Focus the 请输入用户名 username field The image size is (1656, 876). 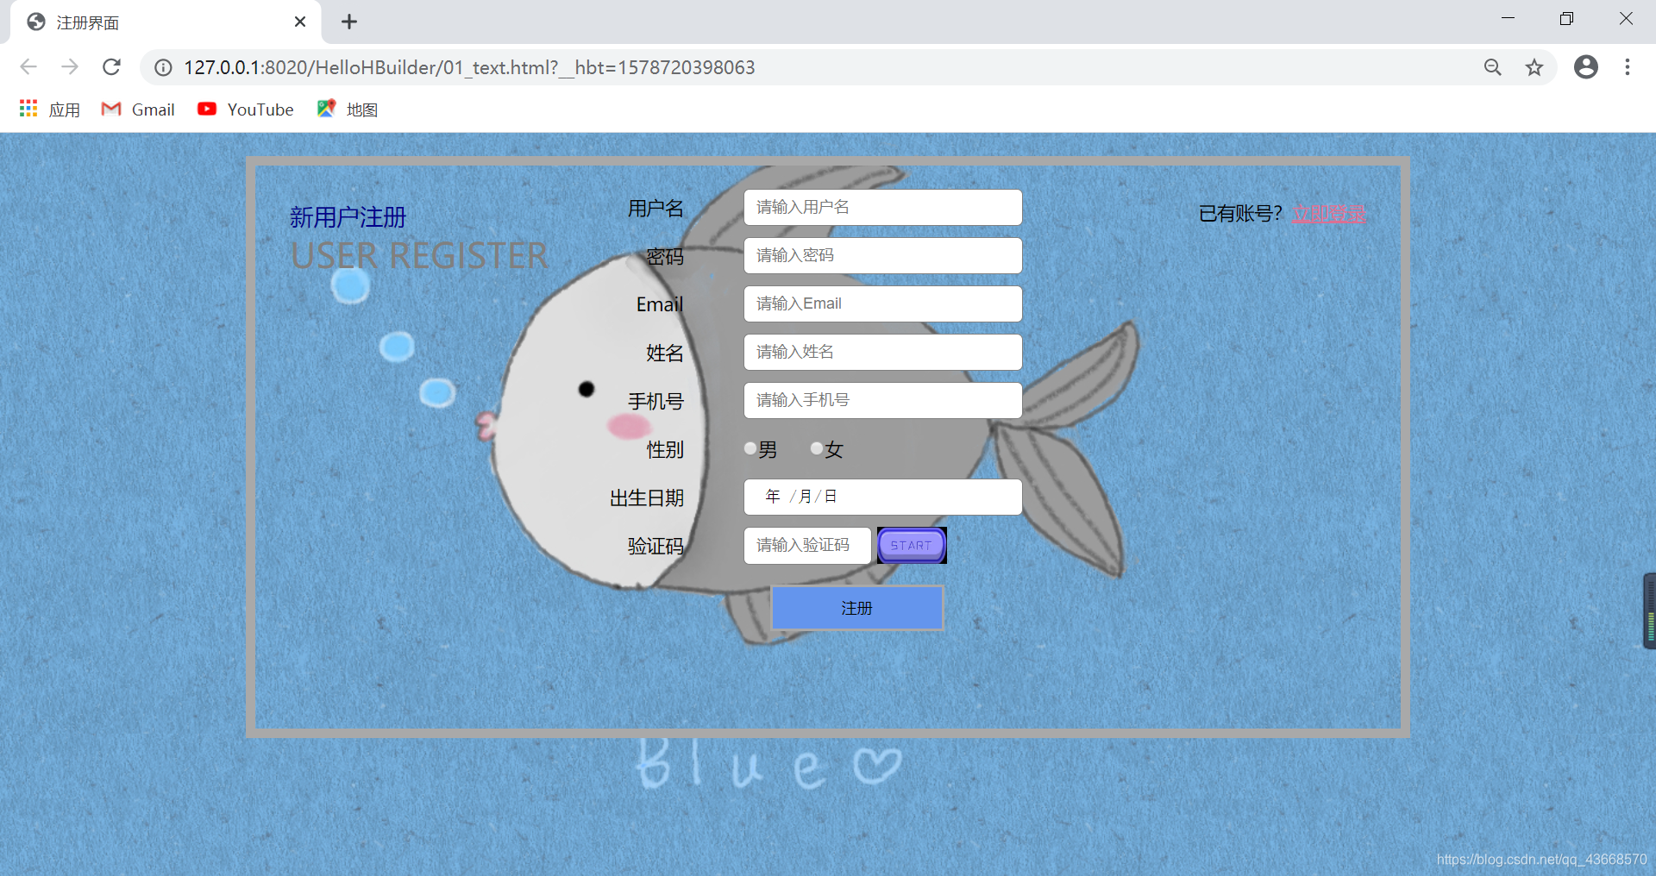[x=883, y=208]
